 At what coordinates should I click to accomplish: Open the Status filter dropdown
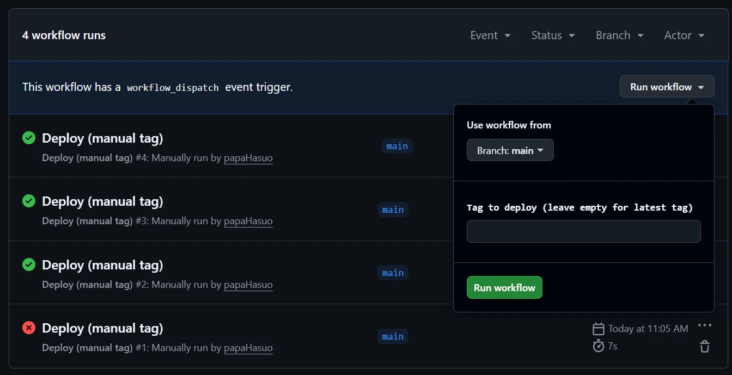(x=553, y=35)
